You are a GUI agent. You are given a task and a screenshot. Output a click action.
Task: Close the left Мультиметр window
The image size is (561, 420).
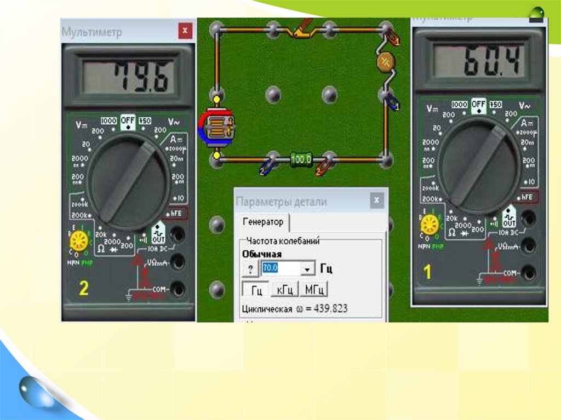185,31
